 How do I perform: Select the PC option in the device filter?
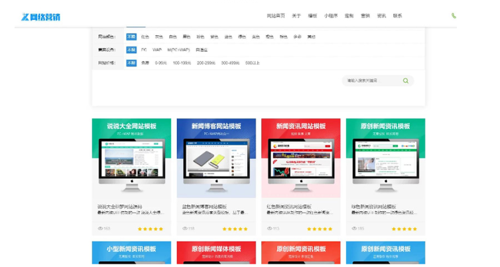pos(144,50)
